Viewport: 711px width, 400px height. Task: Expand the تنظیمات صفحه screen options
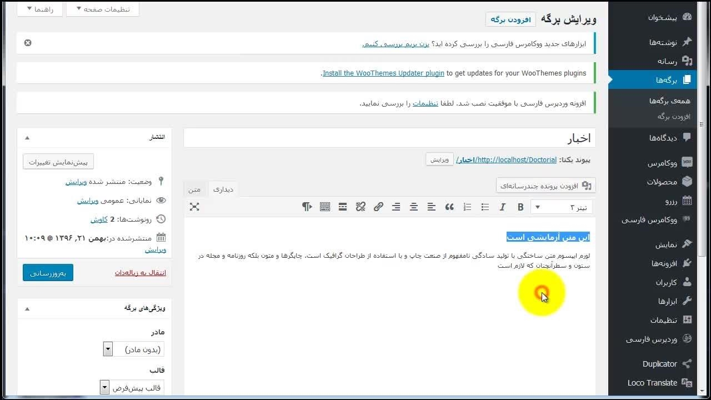pyautogui.click(x=102, y=9)
